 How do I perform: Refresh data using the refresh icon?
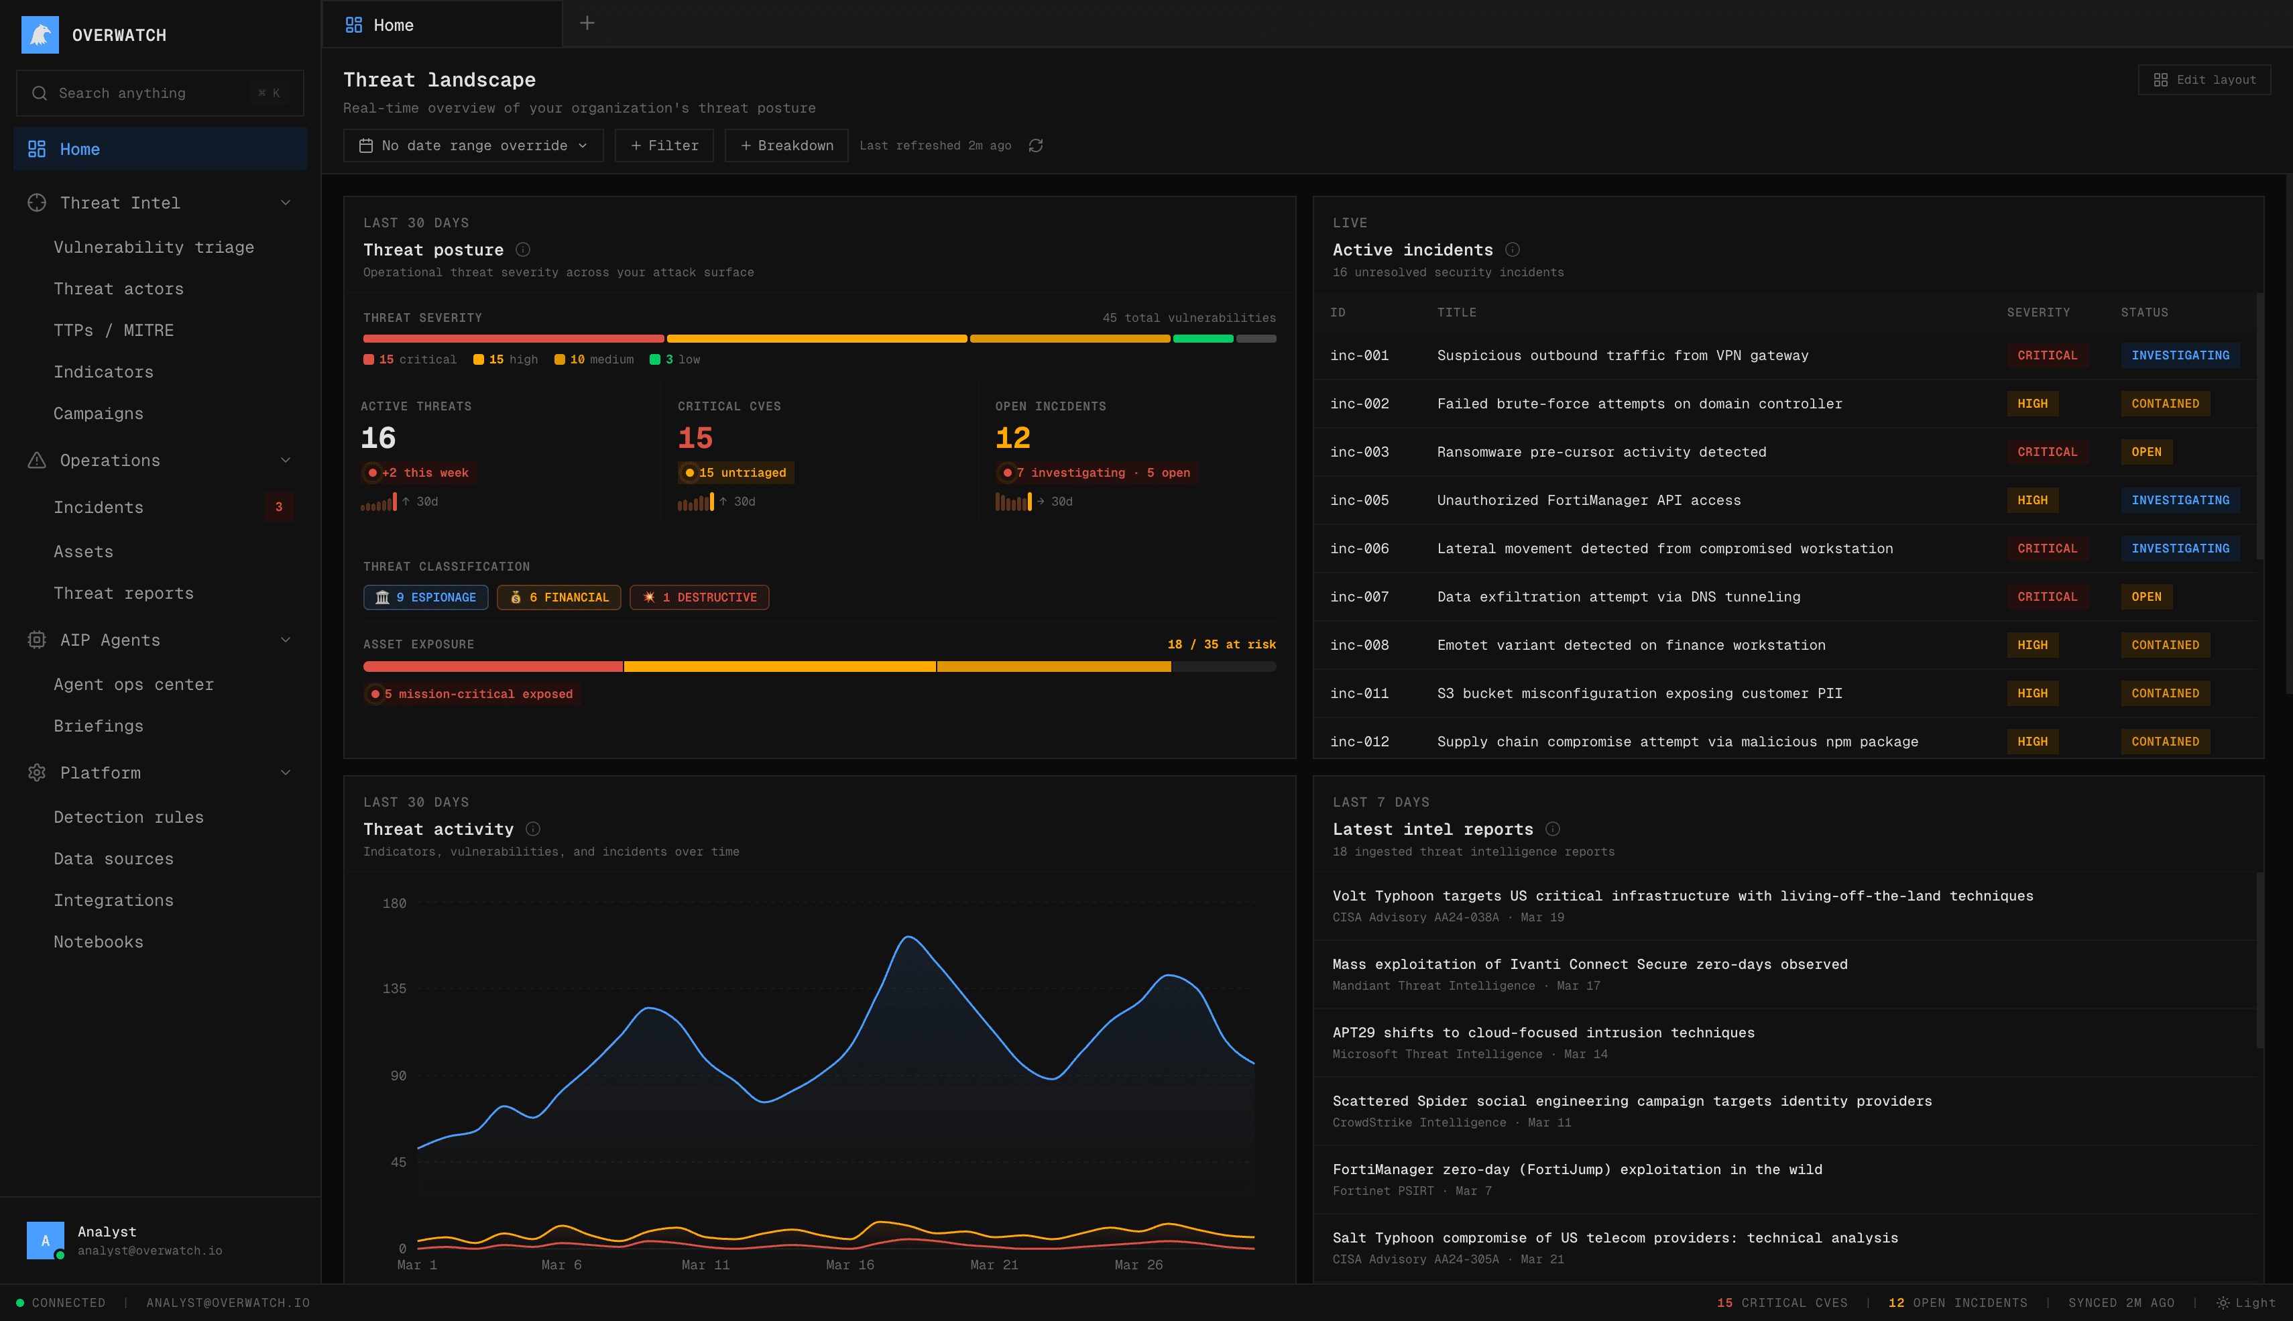pyautogui.click(x=1036, y=145)
